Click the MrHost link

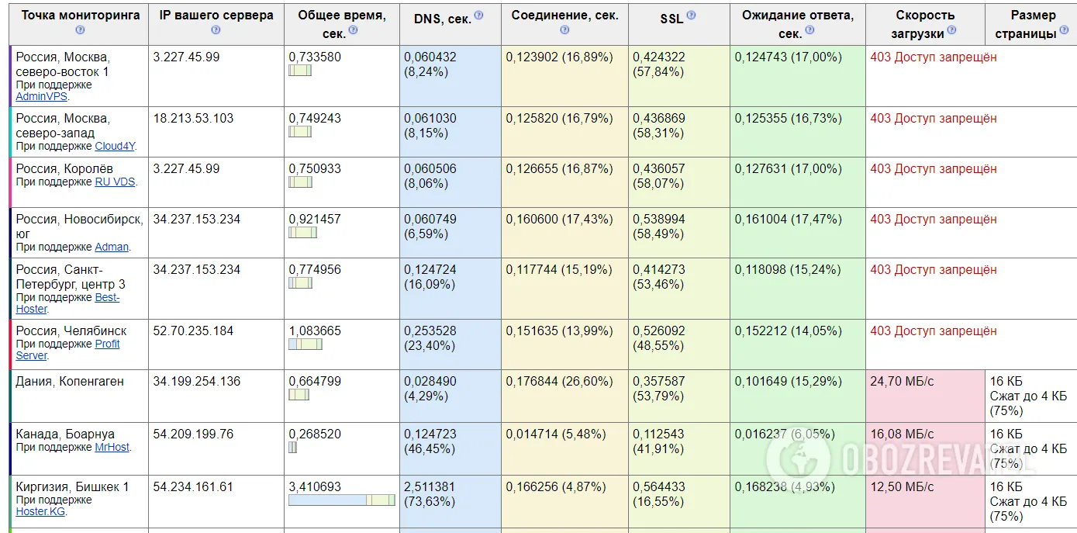(x=112, y=448)
